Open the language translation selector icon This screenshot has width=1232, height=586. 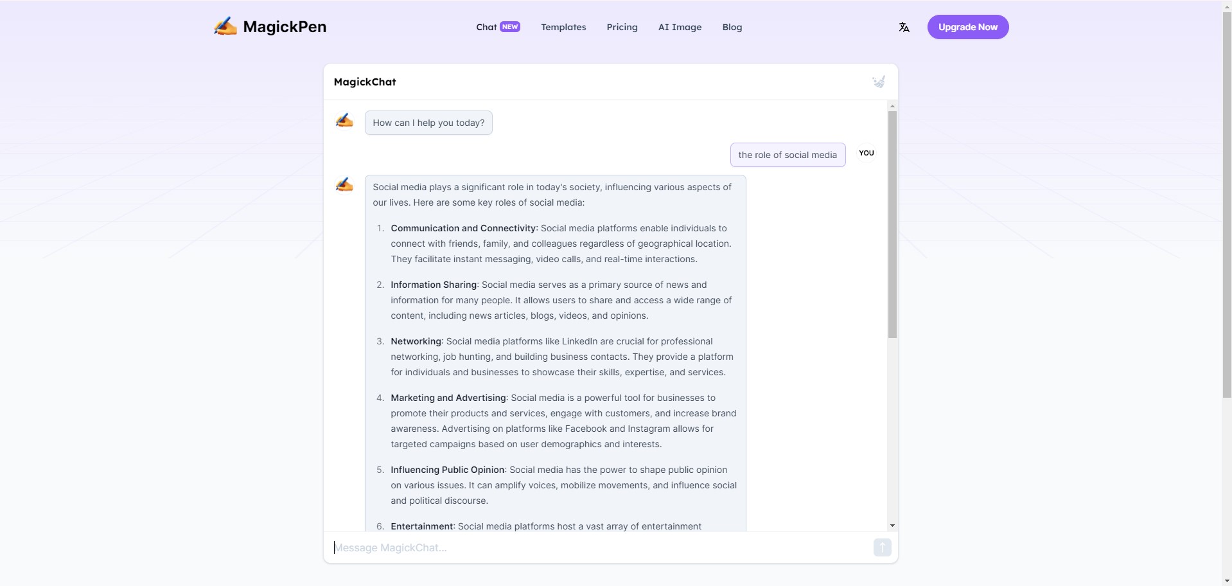[904, 27]
